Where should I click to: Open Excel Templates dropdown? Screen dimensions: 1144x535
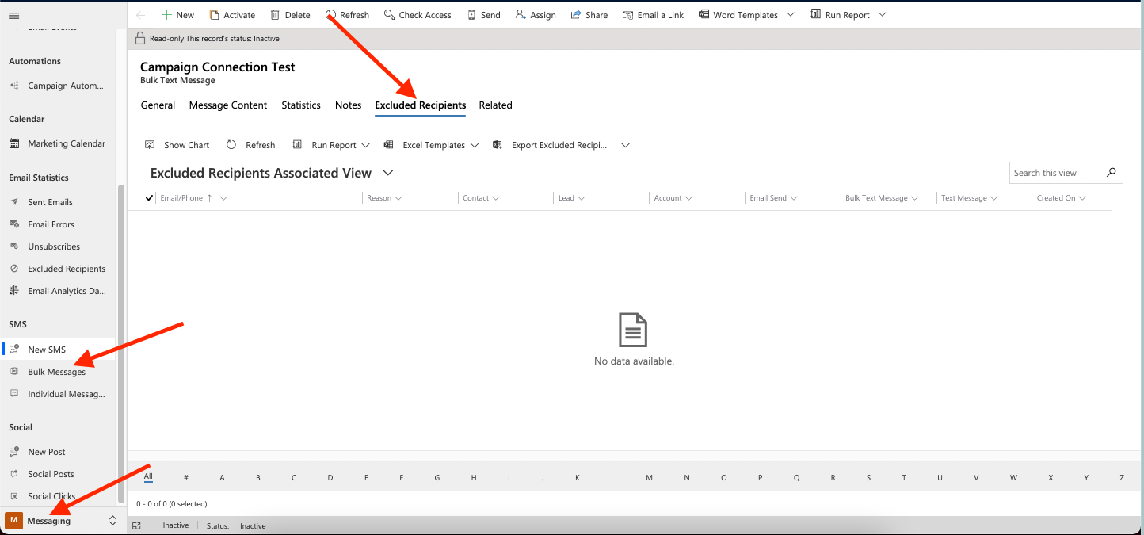coord(431,145)
